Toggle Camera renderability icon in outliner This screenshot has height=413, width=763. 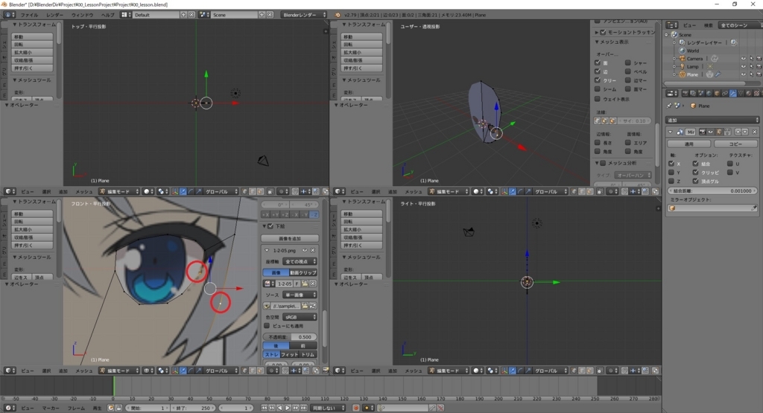[x=759, y=58]
